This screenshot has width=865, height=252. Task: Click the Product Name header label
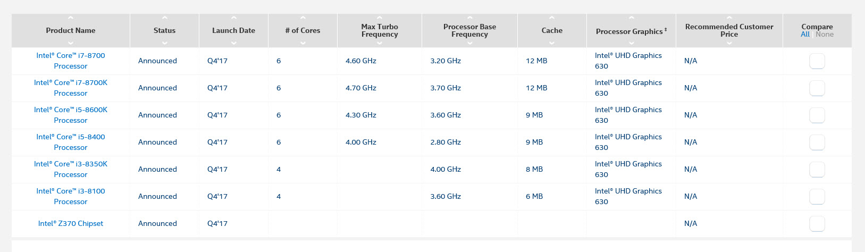71,30
